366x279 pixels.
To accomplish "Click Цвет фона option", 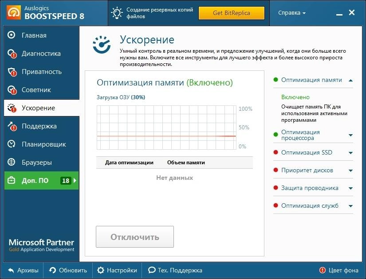I will (x=338, y=271).
